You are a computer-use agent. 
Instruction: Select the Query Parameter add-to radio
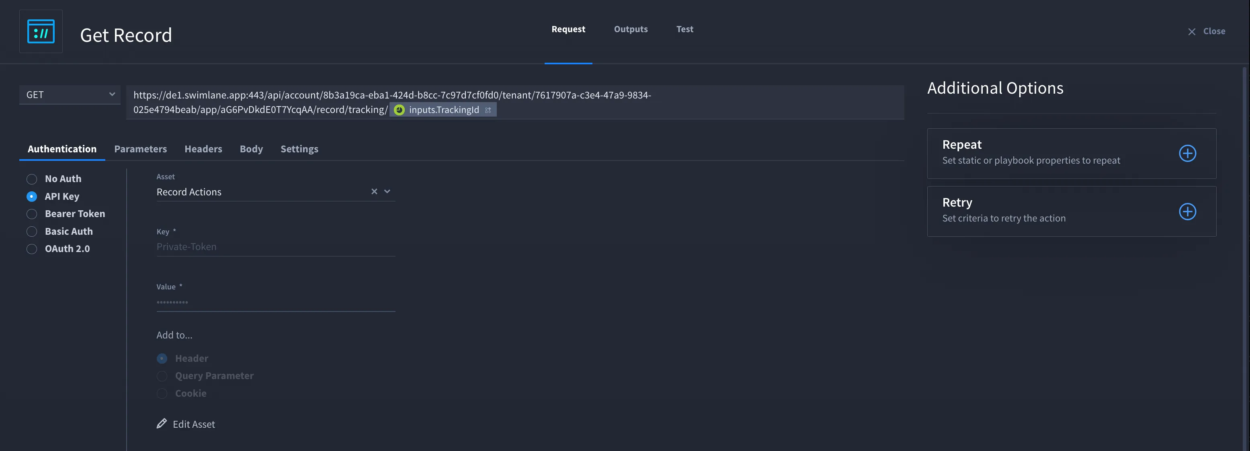coord(162,376)
